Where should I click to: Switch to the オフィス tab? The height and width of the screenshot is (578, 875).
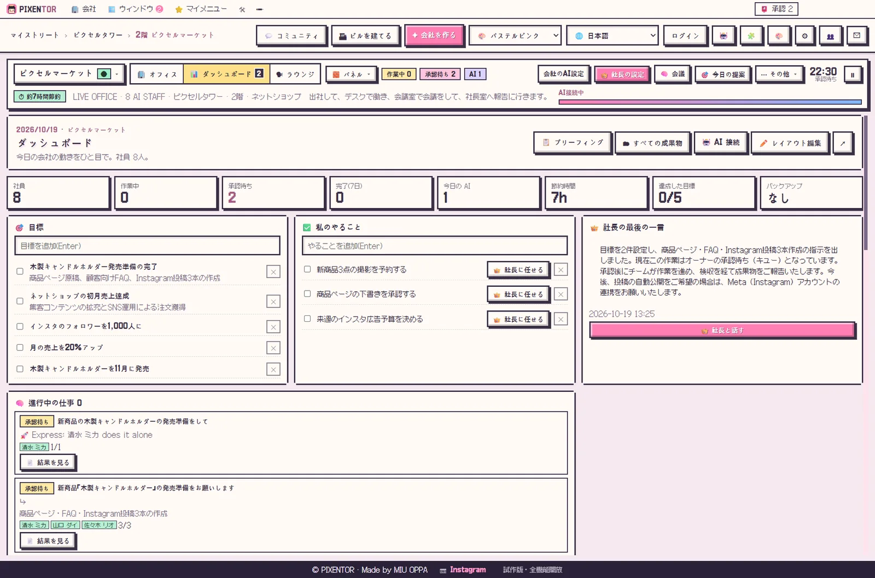tap(157, 74)
